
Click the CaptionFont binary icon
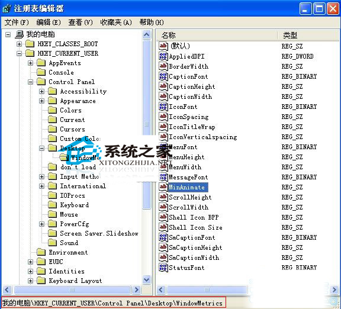163,76
